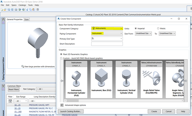Select the PRESSURE GAUGE, CL 150, RF row
The width and height of the screenshot is (192, 116).
(x=31, y=115)
